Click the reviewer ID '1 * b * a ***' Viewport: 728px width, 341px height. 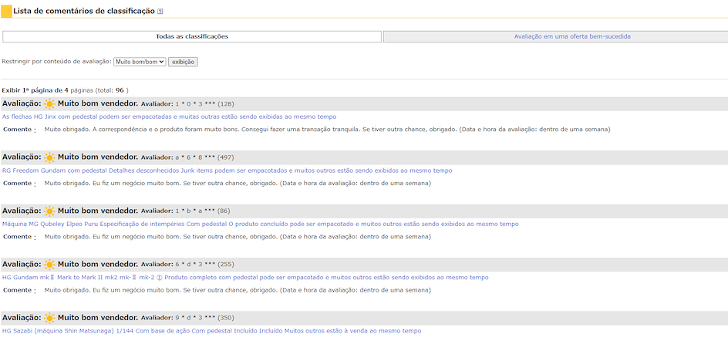pyautogui.click(x=195, y=211)
